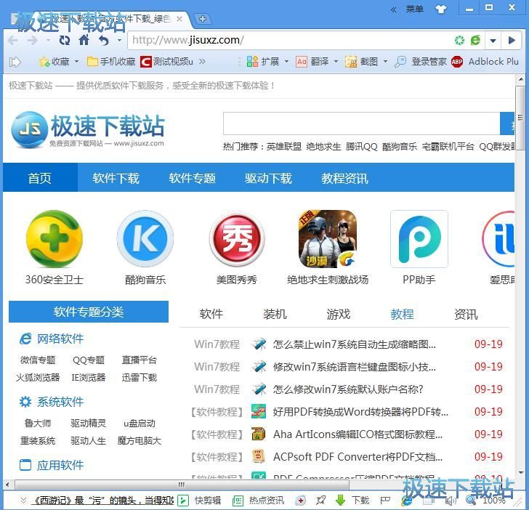Image resolution: width=529 pixels, height=510 pixels.
Task: Click the green spinning icon in the address bar
Action: [459, 41]
